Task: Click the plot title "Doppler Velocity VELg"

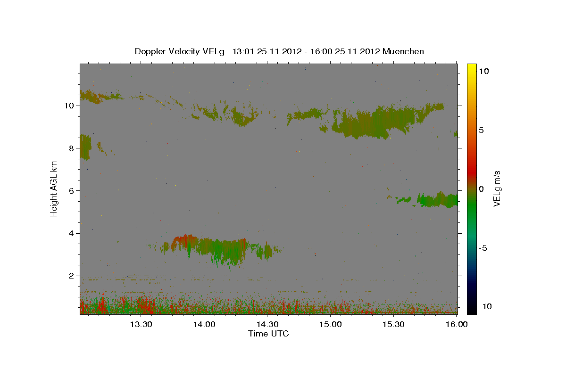Action: tap(180, 51)
